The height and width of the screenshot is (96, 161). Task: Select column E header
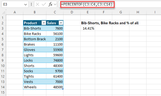(88, 12)
